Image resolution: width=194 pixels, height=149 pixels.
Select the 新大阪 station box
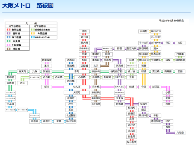tap(84, 43)
